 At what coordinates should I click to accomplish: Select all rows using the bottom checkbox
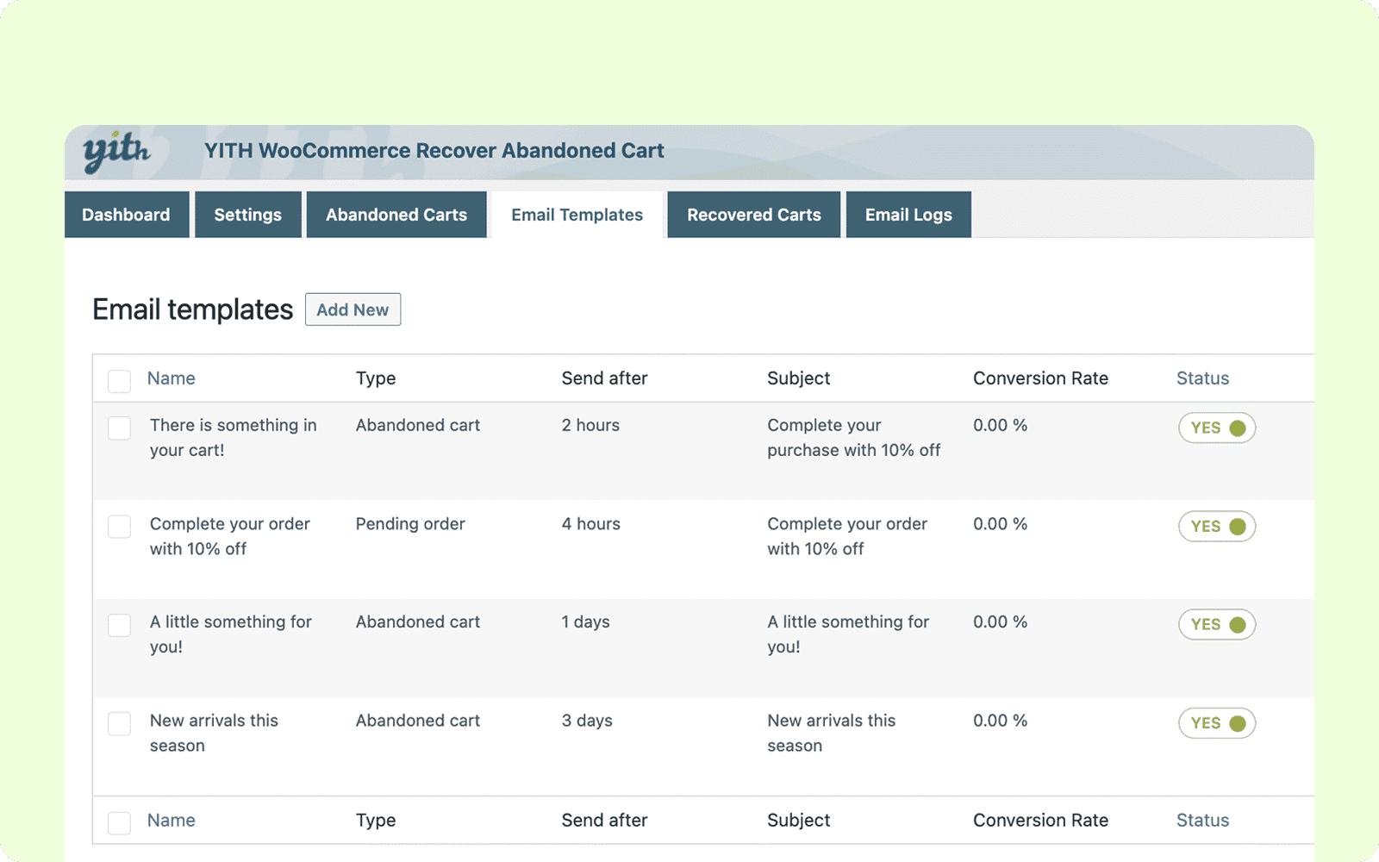tap(119, 823)
